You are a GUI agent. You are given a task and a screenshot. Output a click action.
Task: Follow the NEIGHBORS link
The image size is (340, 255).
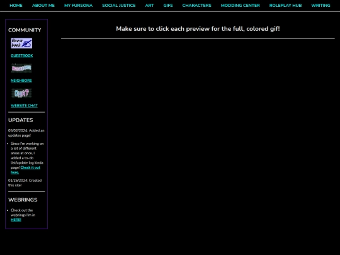pyautogui.click(x=21, y=81)
